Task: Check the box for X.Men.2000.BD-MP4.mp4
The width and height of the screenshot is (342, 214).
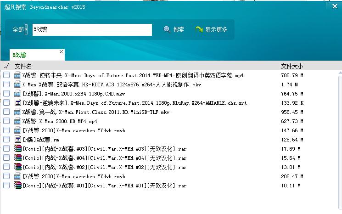Action: click(x=6, y=121)
